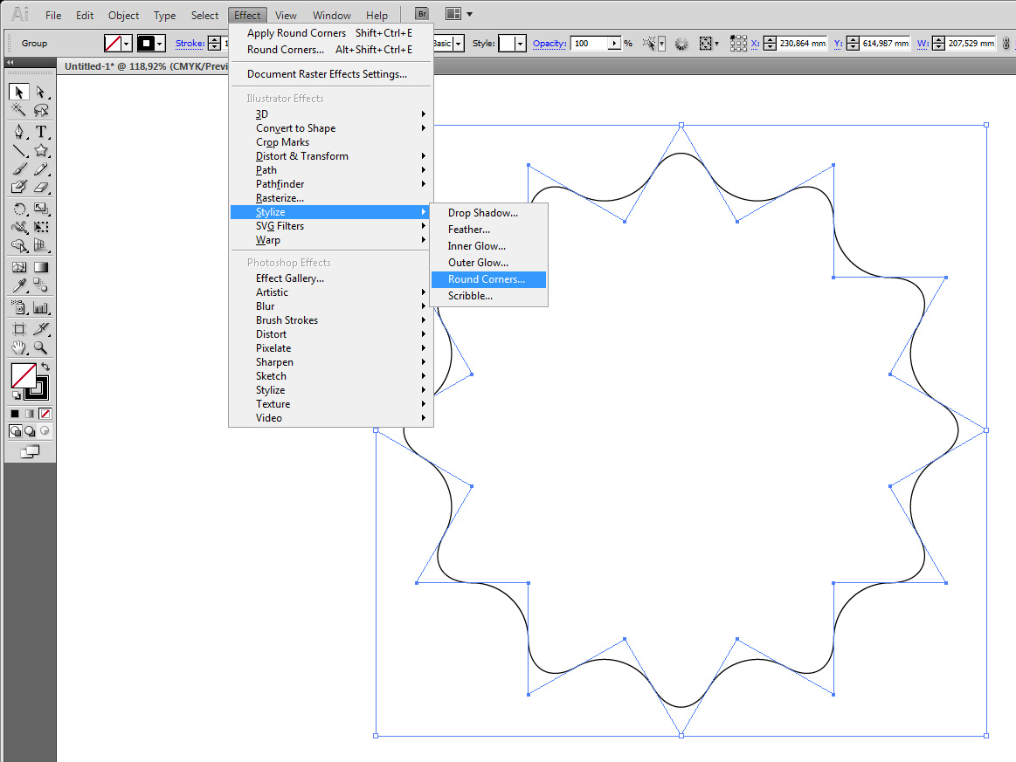Select the Zoom magnifier tool

[40, 347]
